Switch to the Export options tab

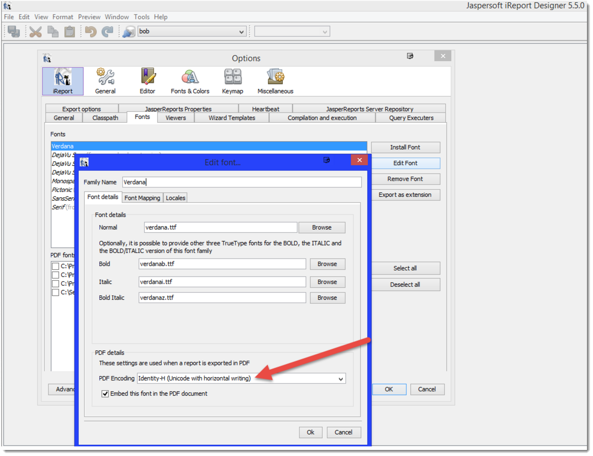pos(82,109)
